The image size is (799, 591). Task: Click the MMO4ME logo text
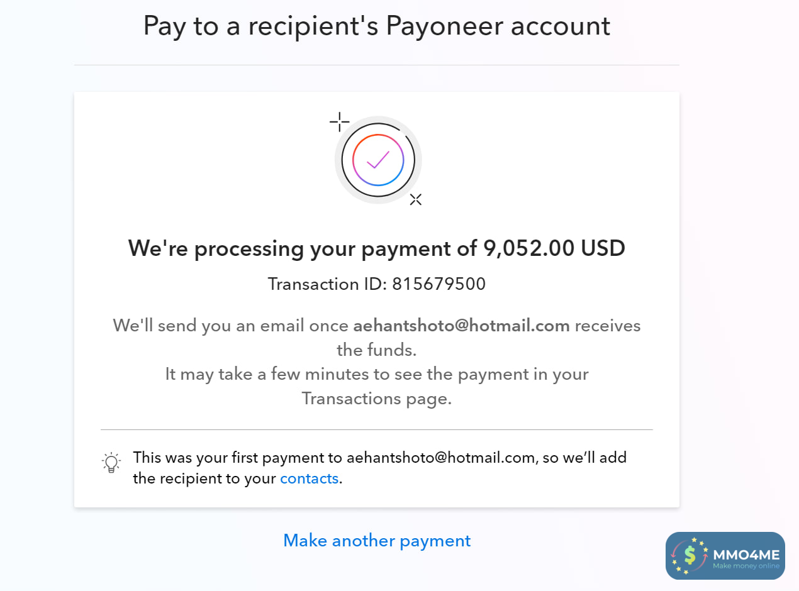pyautogui.click(x=746, y=554)
